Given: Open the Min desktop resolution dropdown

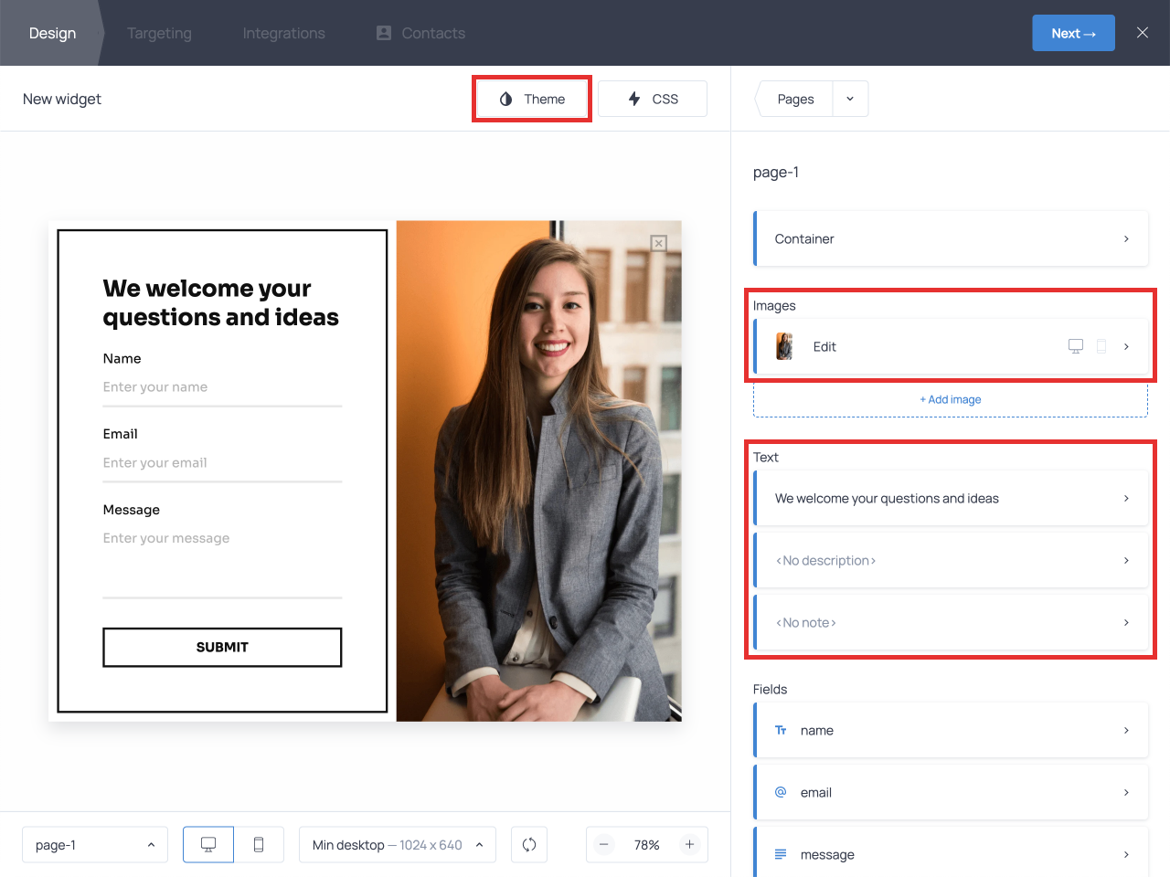Looking at the screenshot, I should [x=397, y=844].
